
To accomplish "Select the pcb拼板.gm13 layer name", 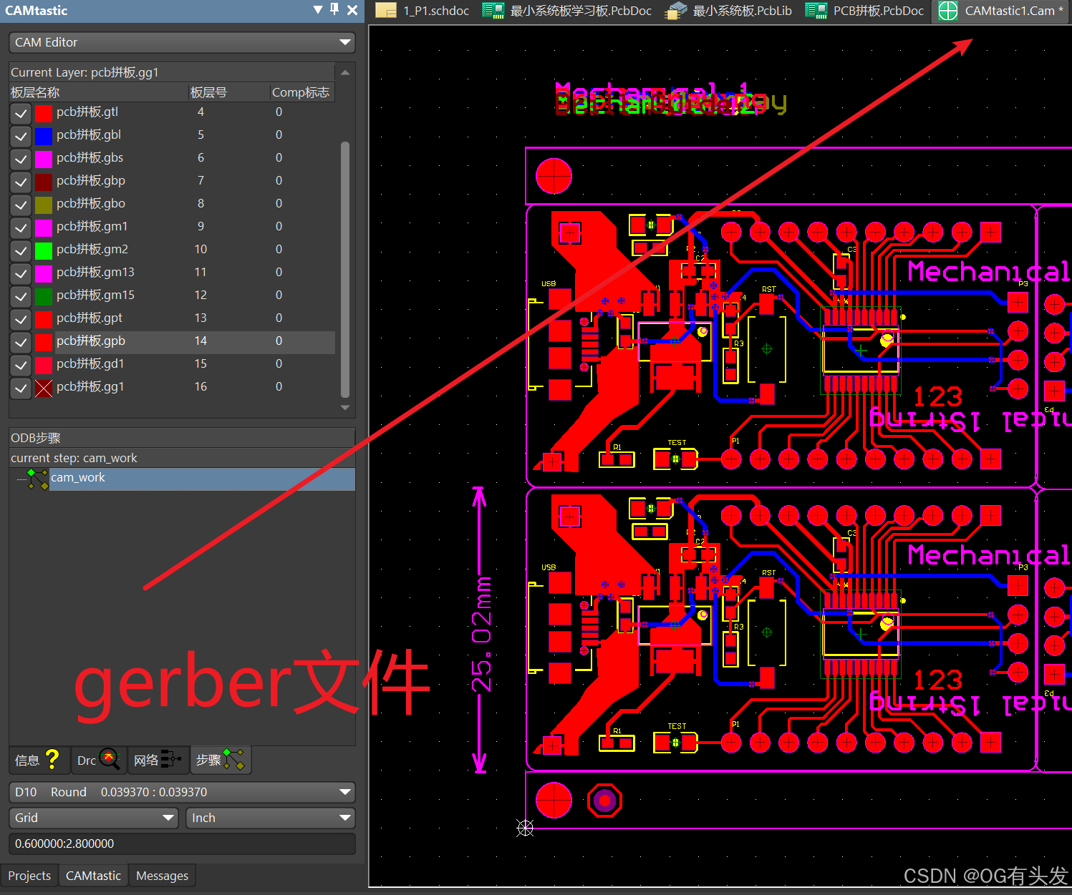I will pyautogui.click(x=95, y=272).
